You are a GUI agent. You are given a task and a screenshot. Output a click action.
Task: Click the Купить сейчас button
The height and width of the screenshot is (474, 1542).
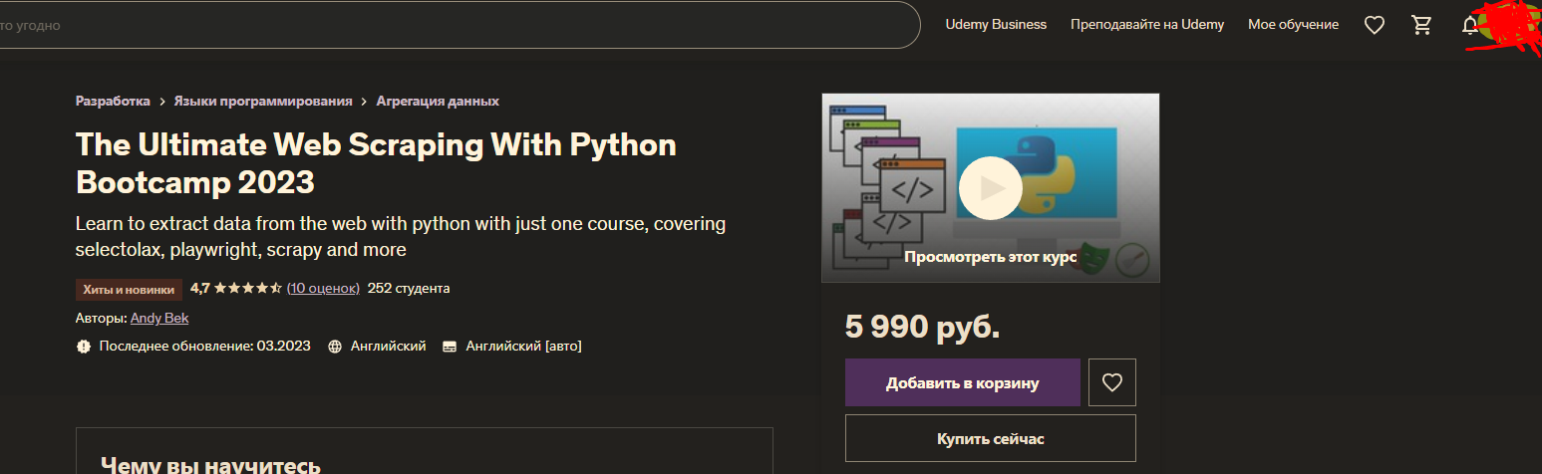click(x=990, y=438)
